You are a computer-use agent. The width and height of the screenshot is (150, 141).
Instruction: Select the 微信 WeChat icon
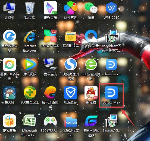tap(91, 8)
